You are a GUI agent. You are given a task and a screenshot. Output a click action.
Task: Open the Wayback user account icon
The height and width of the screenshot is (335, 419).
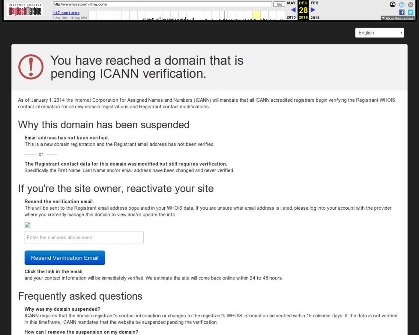[393, 4]
